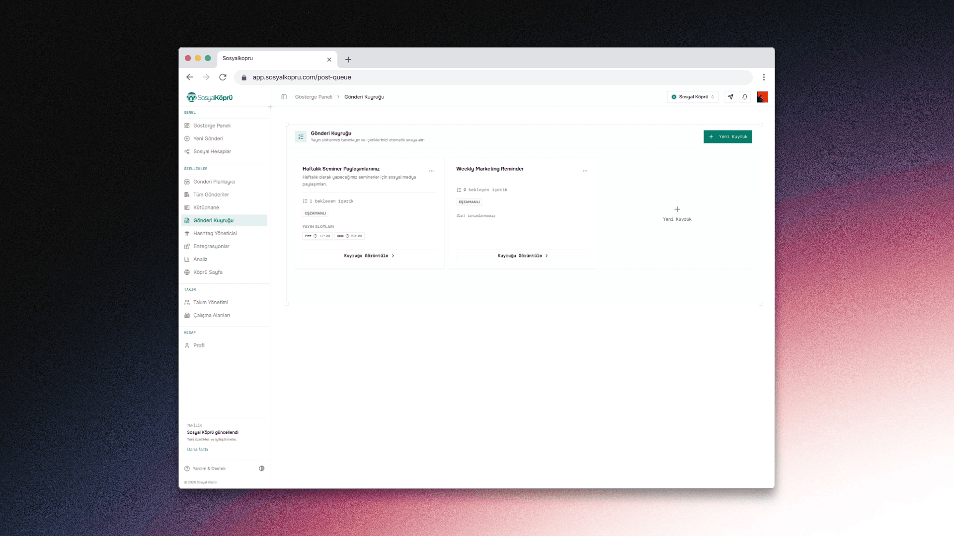Click the queue list icon beside page title
954x536 pixels.
(301, 137)
